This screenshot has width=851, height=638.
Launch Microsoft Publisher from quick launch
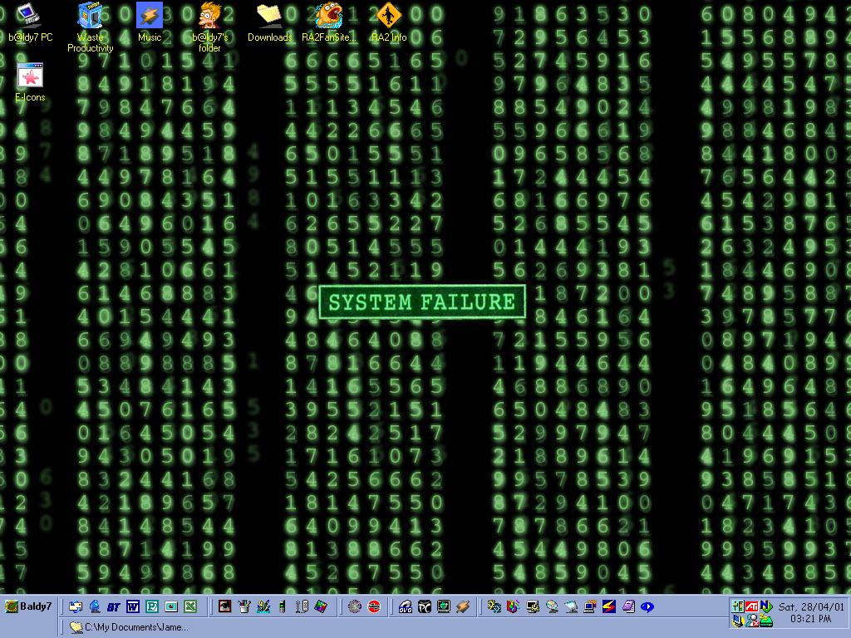[x=151, y=606]
